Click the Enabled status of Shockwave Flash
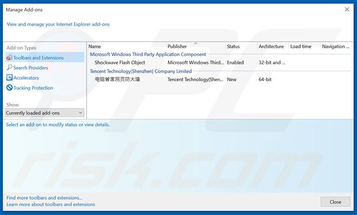 (235, 63)
